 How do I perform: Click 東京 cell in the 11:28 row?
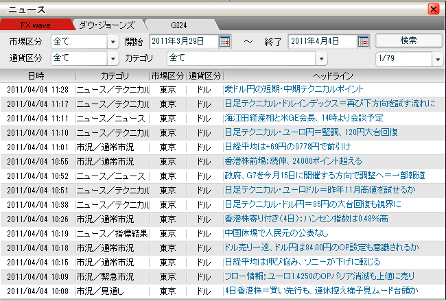(168, 90)
